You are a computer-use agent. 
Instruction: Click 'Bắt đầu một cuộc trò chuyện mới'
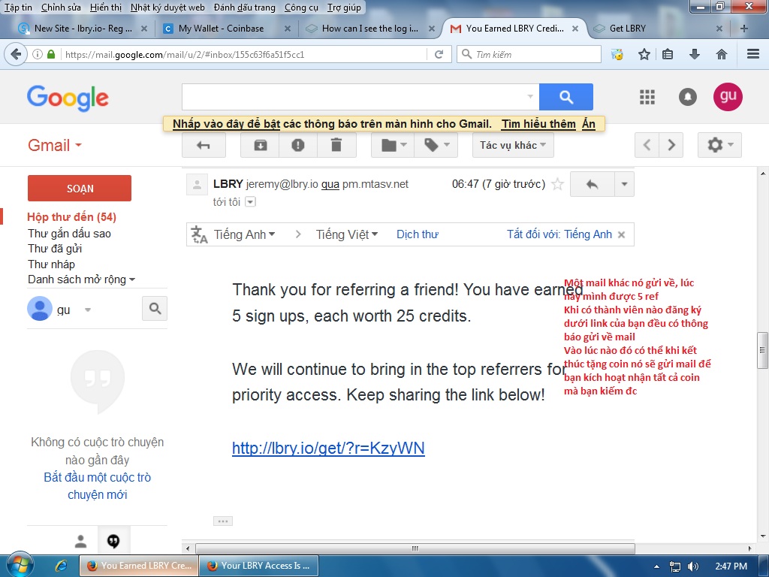pos(97,486)
